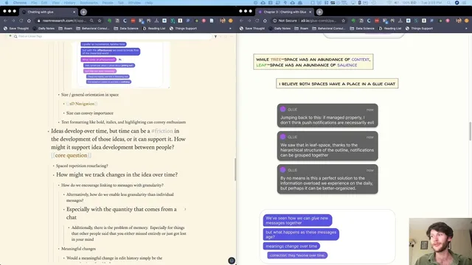Close the Chatting with glue tab

74,12
